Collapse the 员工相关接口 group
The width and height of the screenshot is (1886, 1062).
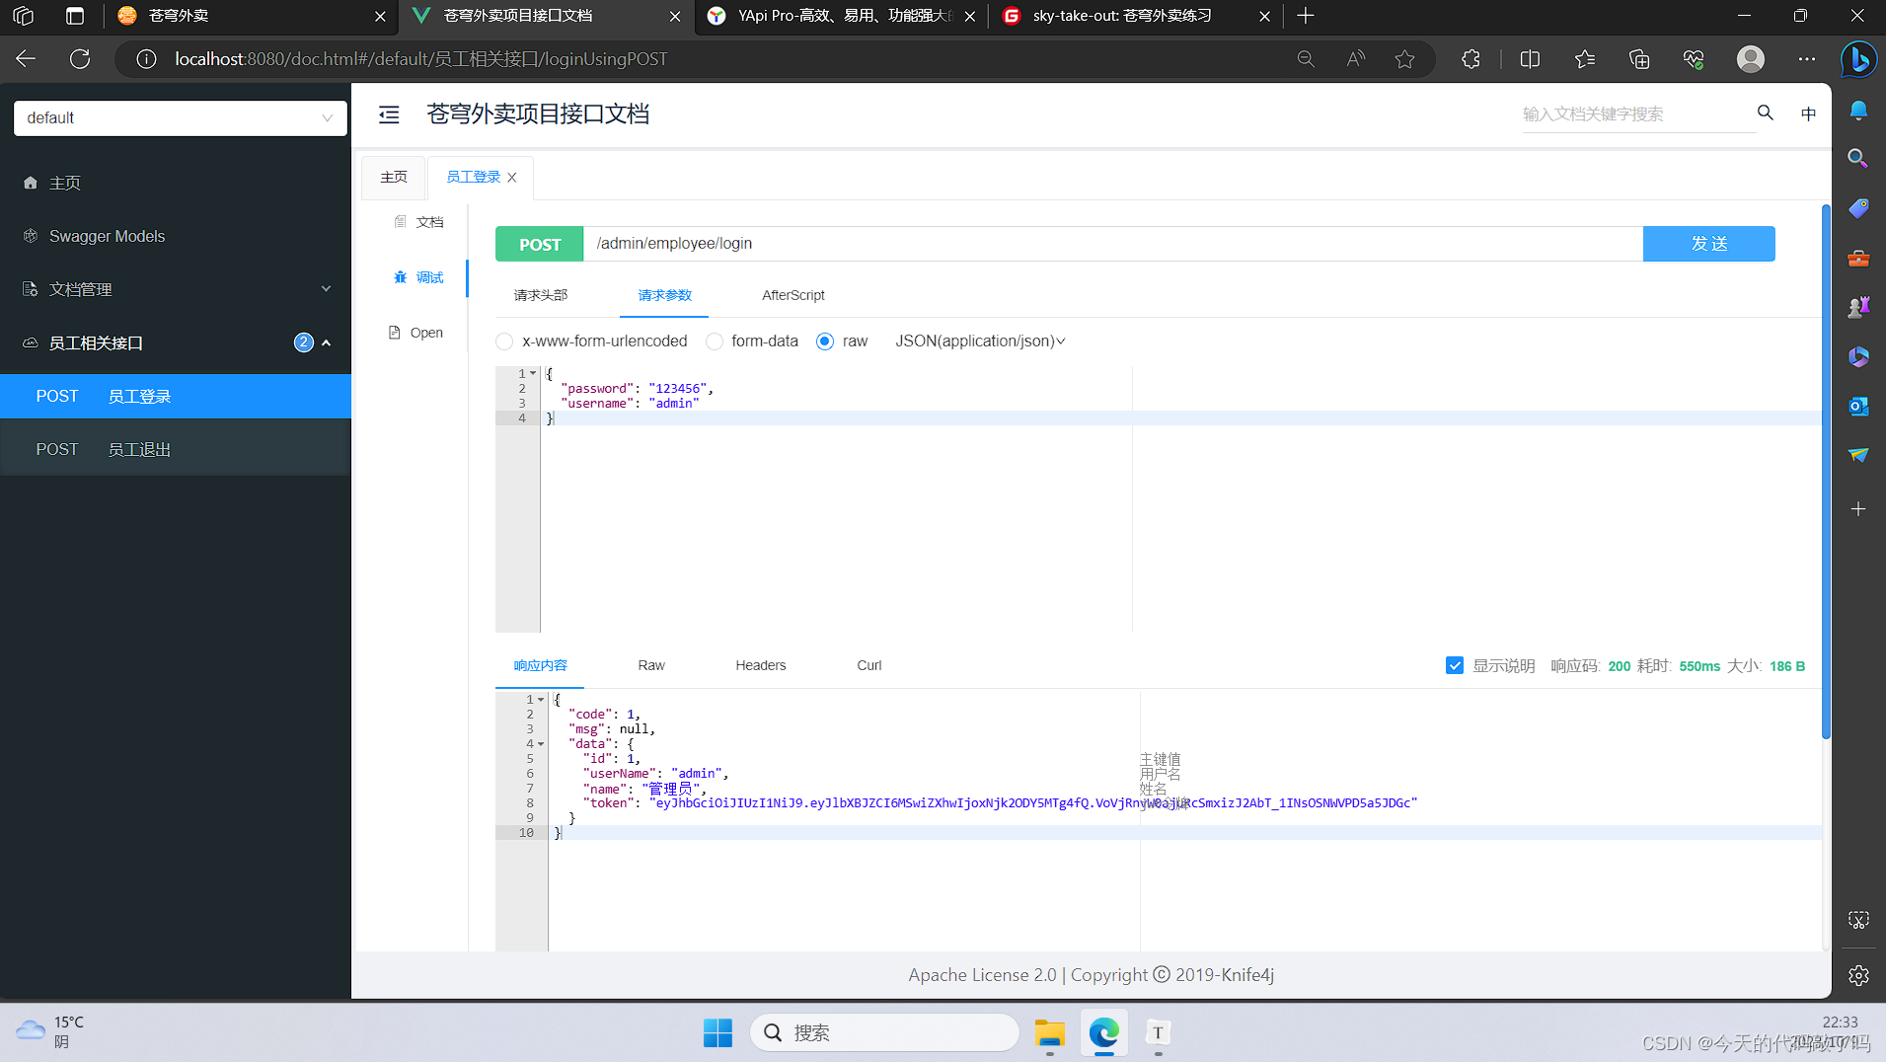[176, 342]
